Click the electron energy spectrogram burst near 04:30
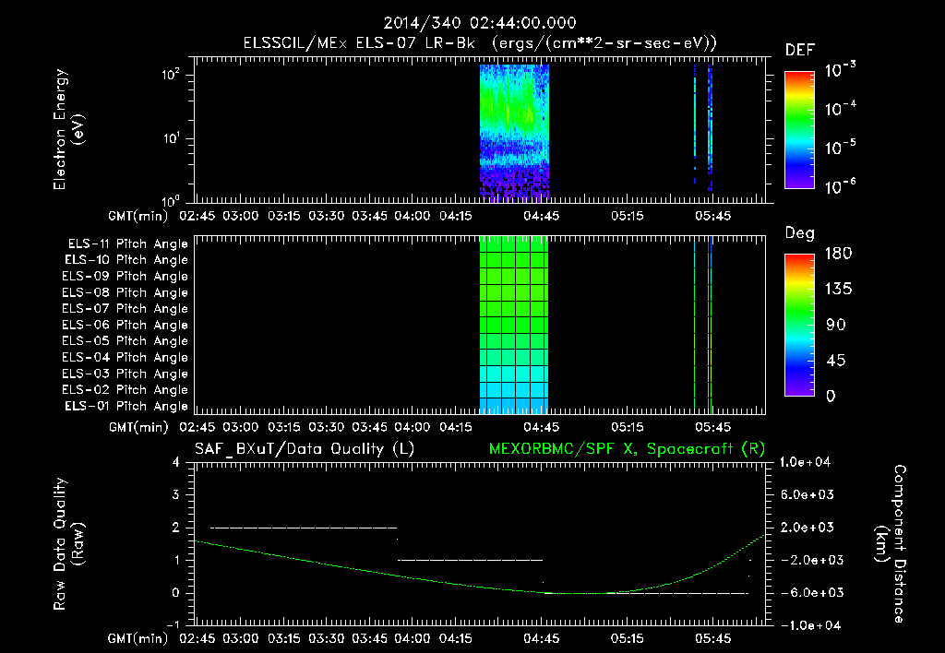Screen dimensions: 945x653 pyautogui.click(x=514, y=133)
